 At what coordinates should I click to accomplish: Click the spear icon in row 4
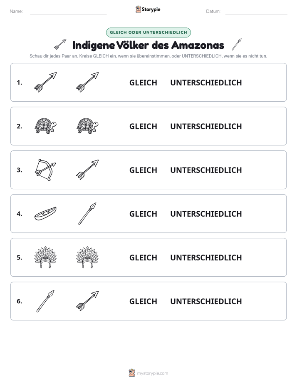click(x=87, y=213)
